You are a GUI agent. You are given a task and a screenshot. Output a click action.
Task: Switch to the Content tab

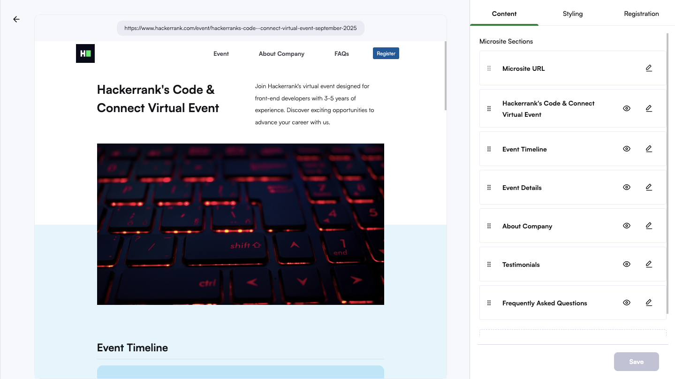pos(504,14)
